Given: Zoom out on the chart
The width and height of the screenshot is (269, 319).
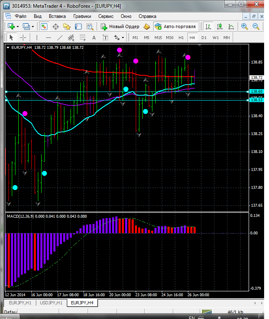Looking at the screenshot, I should click(256, 26).
